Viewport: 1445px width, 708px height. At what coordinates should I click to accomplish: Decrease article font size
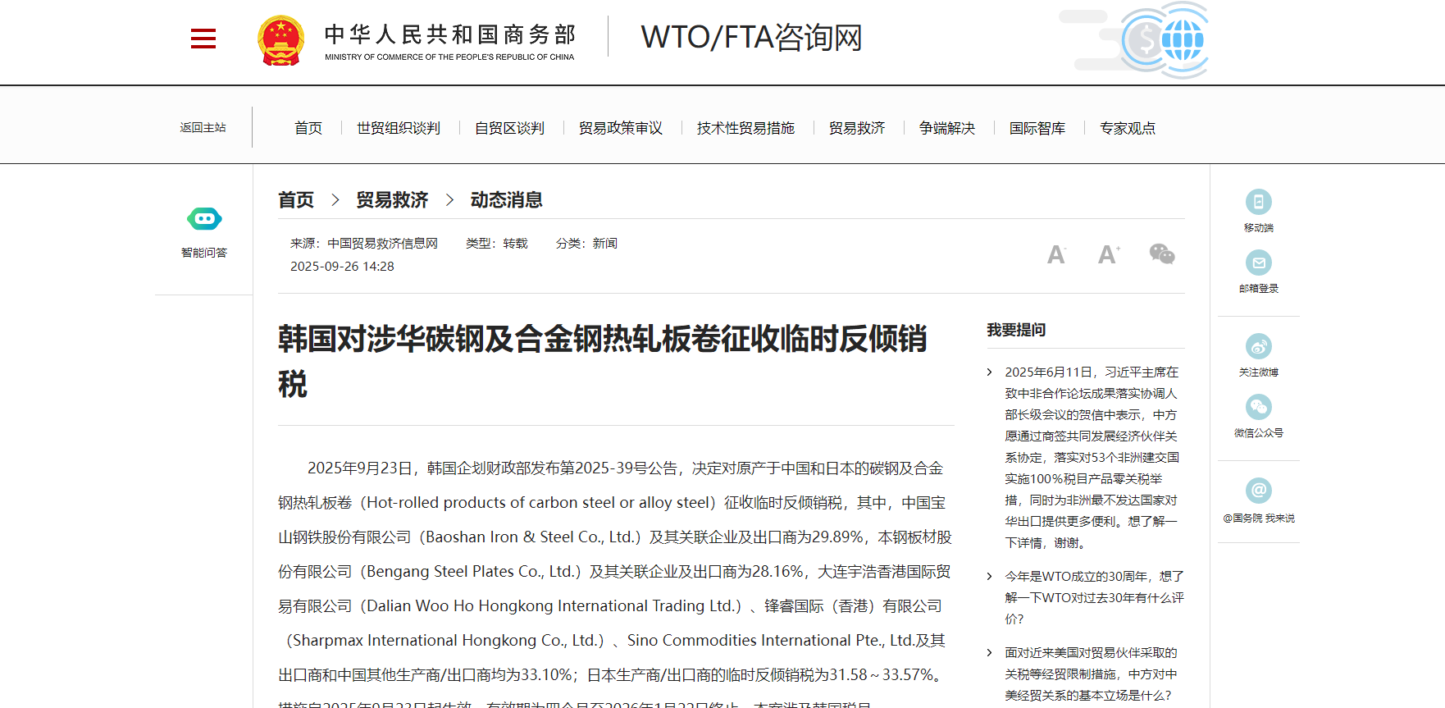[1056, 255]
